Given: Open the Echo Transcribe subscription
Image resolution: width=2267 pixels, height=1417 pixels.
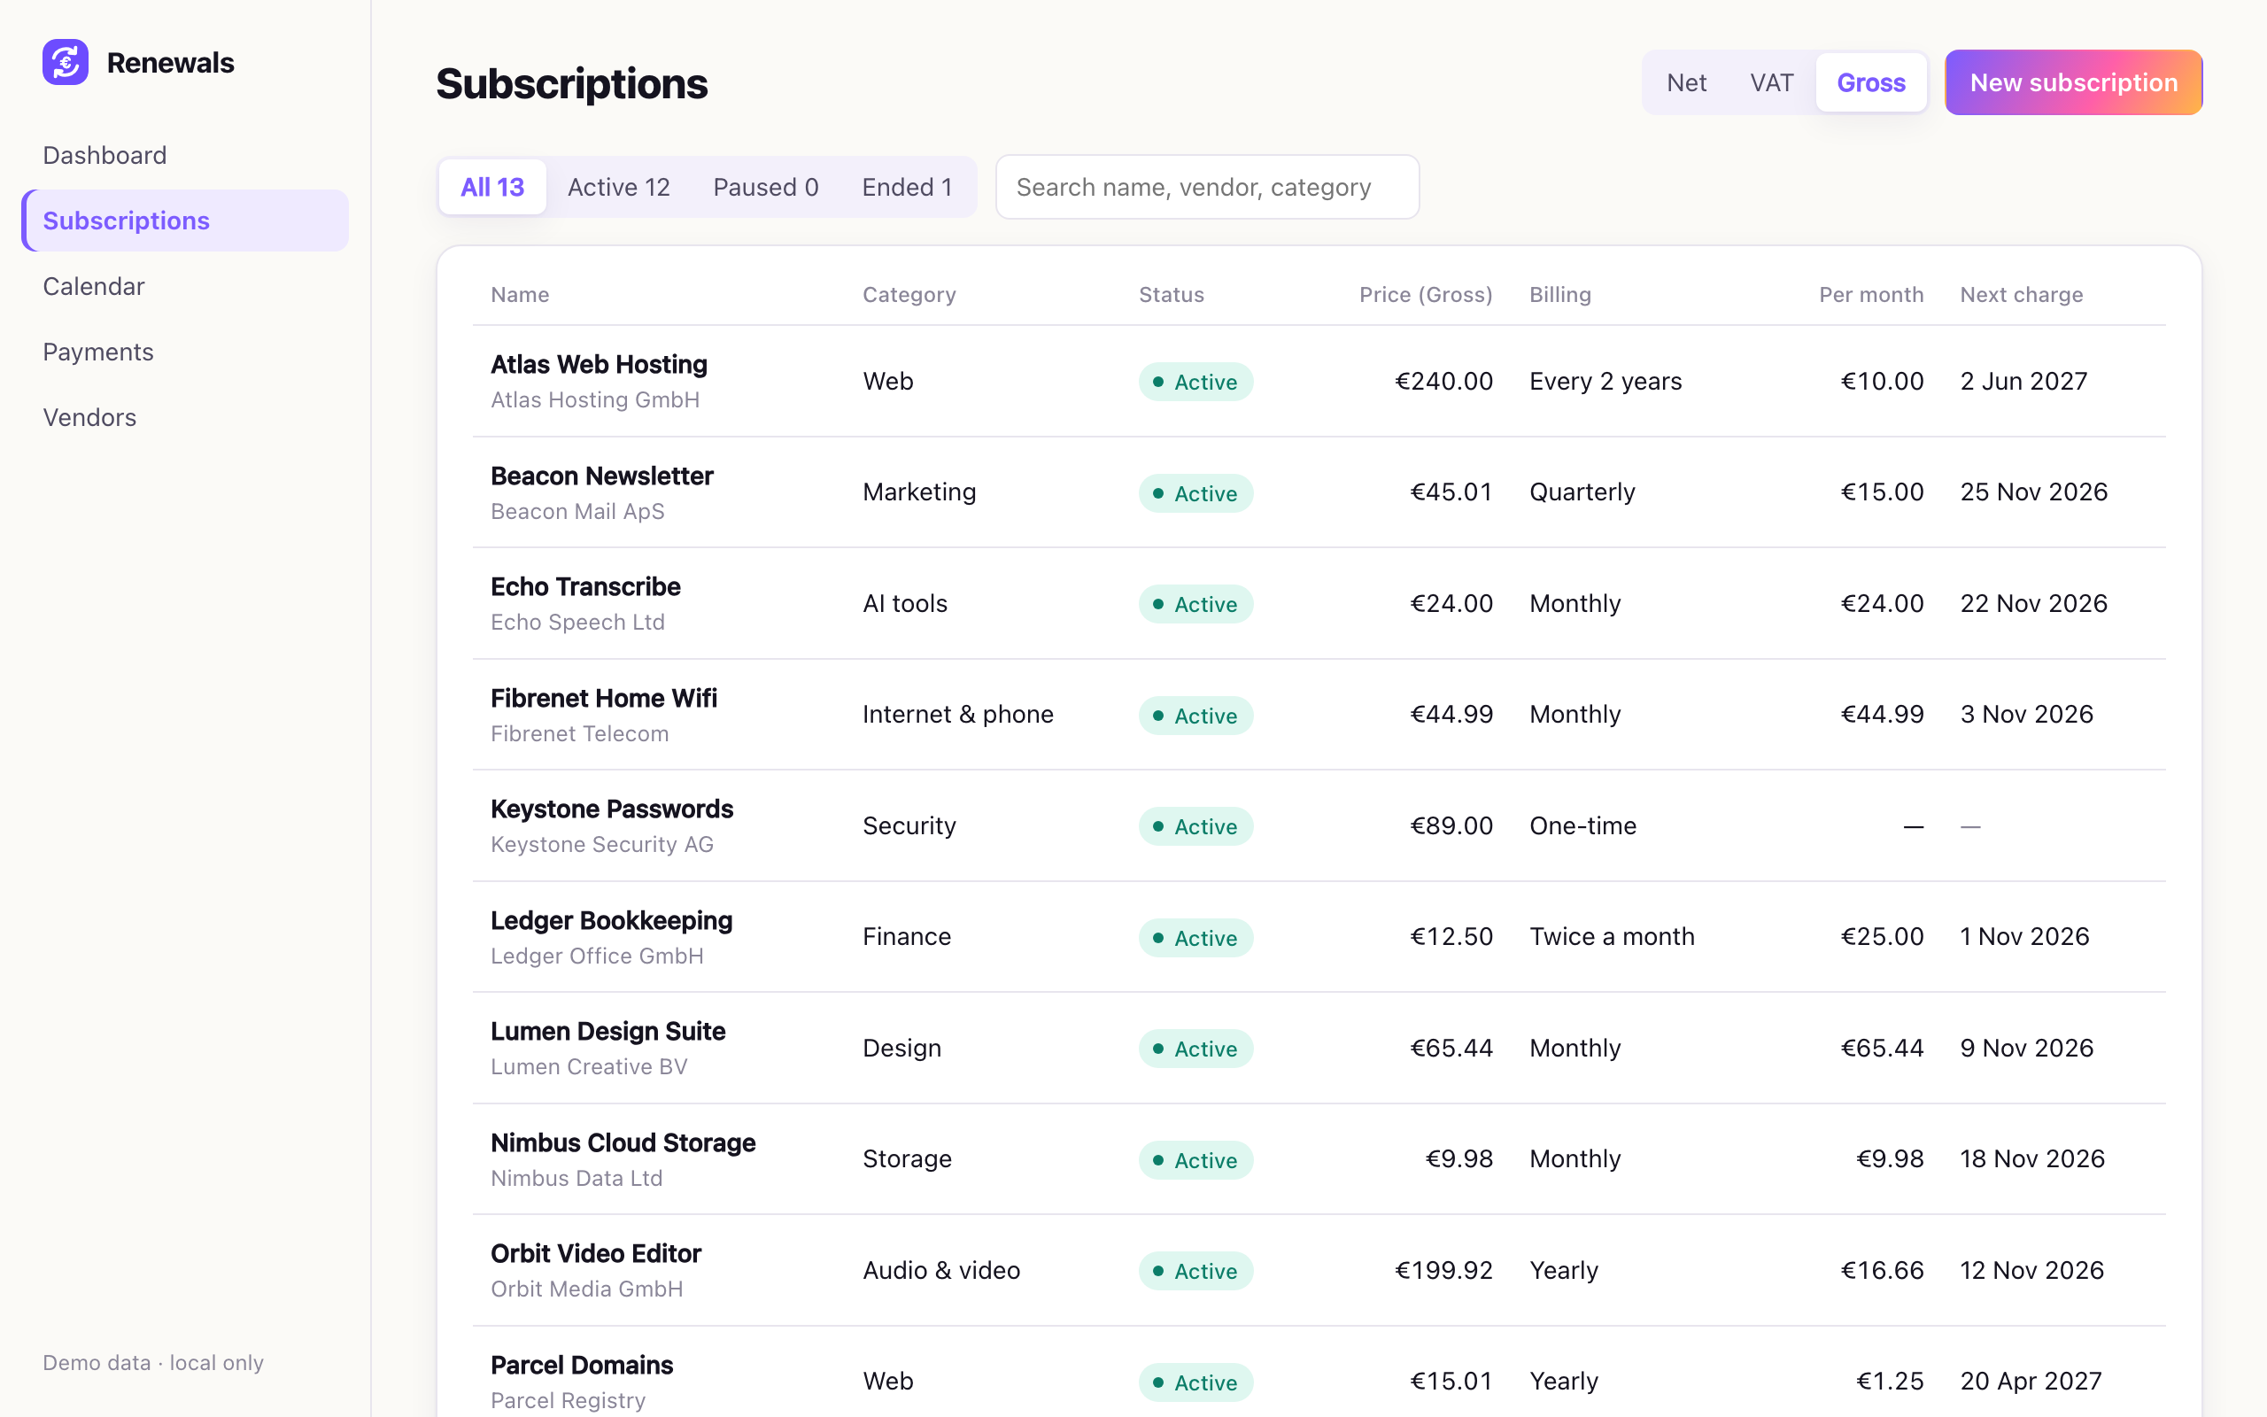Looking at the screenshot, I should click(x=585, y=585).
